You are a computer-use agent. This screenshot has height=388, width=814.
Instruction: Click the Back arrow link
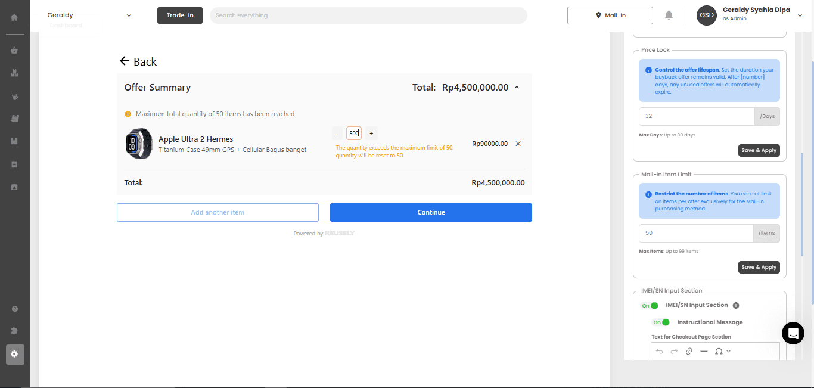click(x=138, y=61)
